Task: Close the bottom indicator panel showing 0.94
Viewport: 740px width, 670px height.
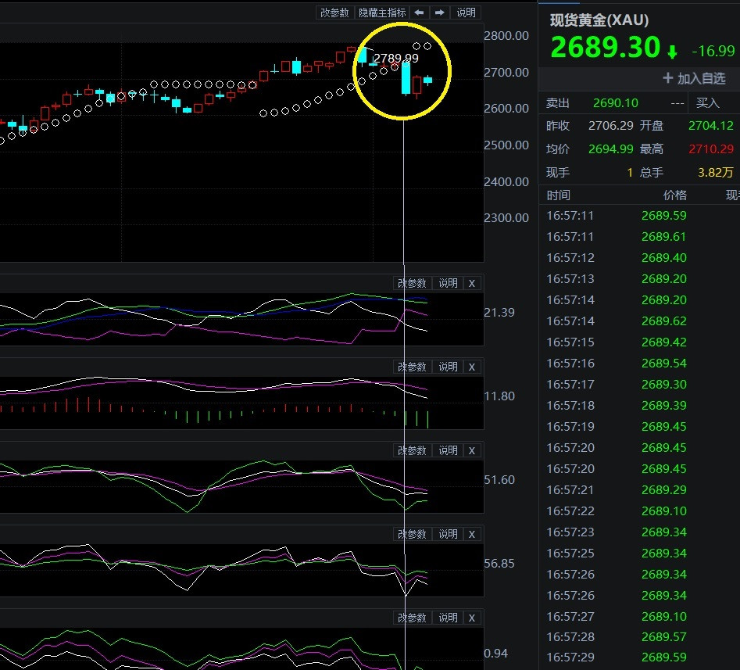Action: [471, 618]
